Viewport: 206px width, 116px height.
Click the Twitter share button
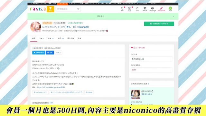click(39, 53)
